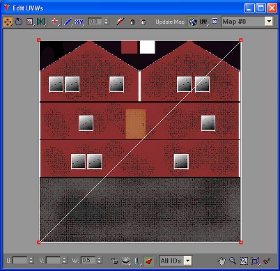The height and width of the screenshot is (271, 280).
Task: Click the Update Map button
Action: pyautogui.click(x=170, y=22)
